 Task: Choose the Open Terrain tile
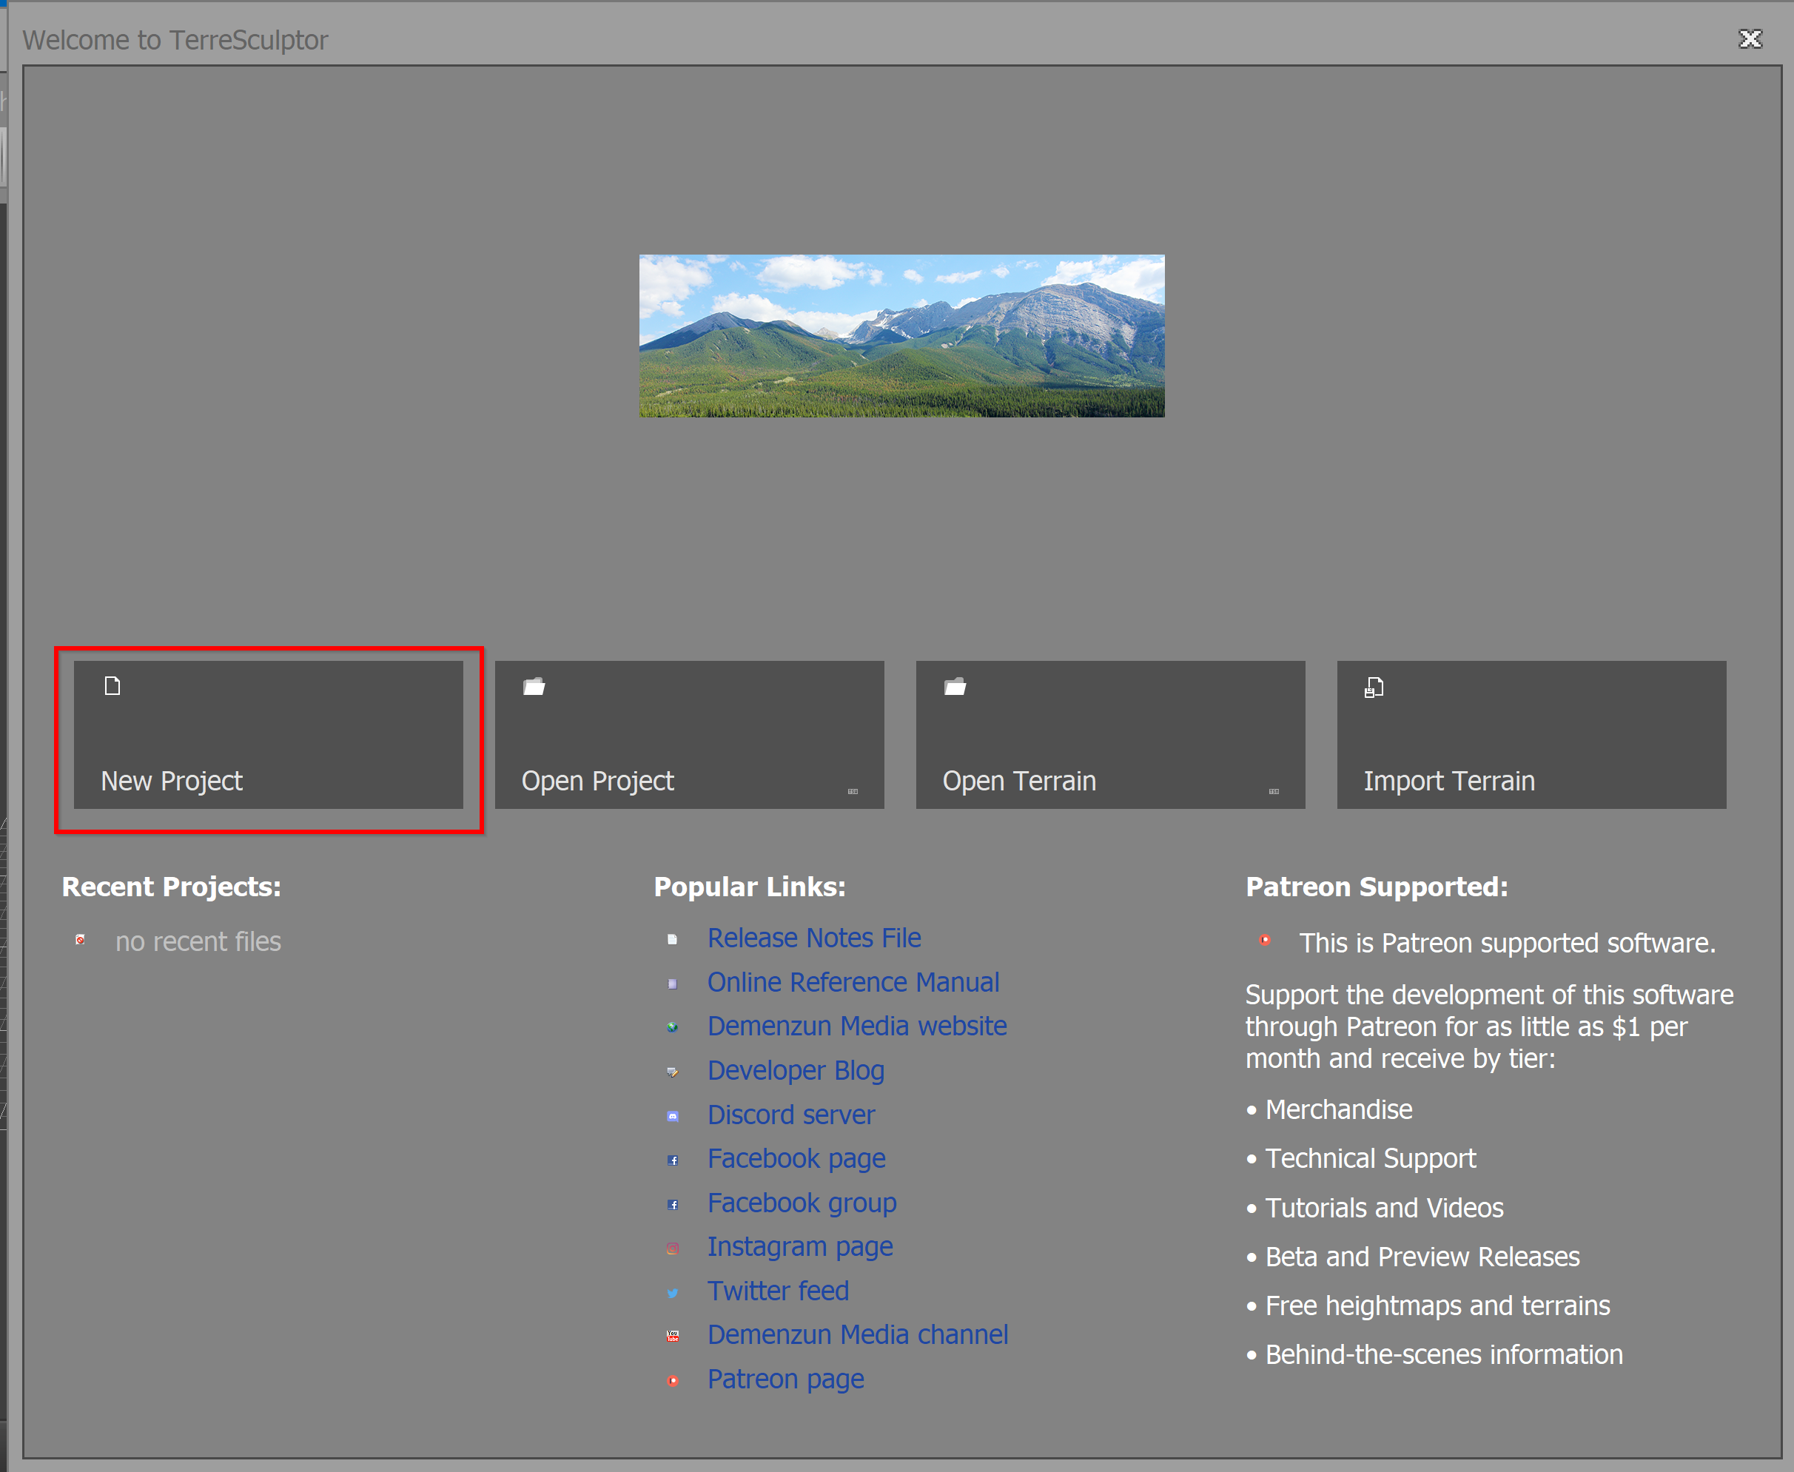point(1110,734)
